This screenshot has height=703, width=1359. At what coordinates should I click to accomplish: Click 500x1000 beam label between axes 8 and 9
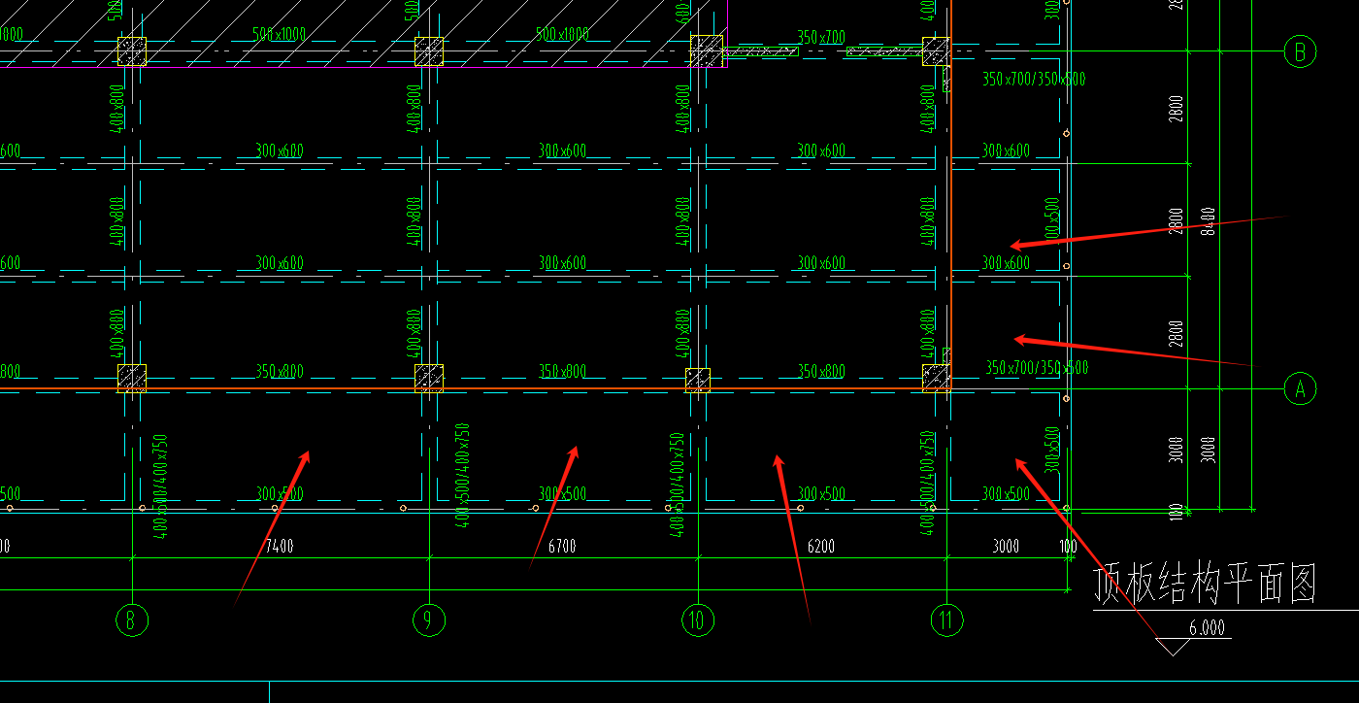pos(279,34)
